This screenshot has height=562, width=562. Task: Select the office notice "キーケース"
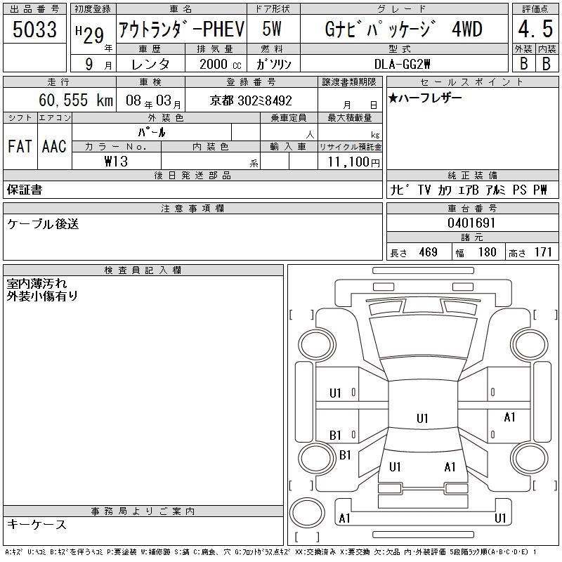37,524
